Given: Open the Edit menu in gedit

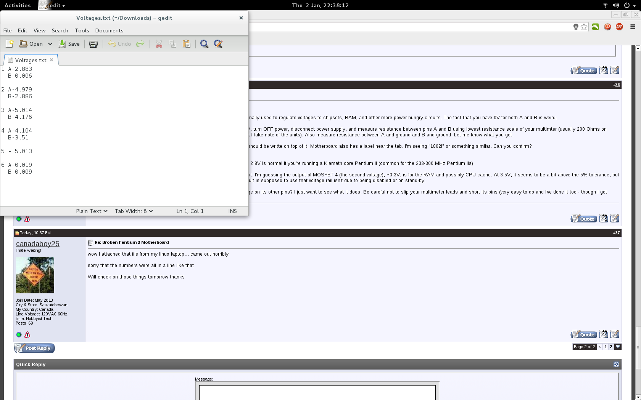Looking at the screenshot, I should pos(23,30).
